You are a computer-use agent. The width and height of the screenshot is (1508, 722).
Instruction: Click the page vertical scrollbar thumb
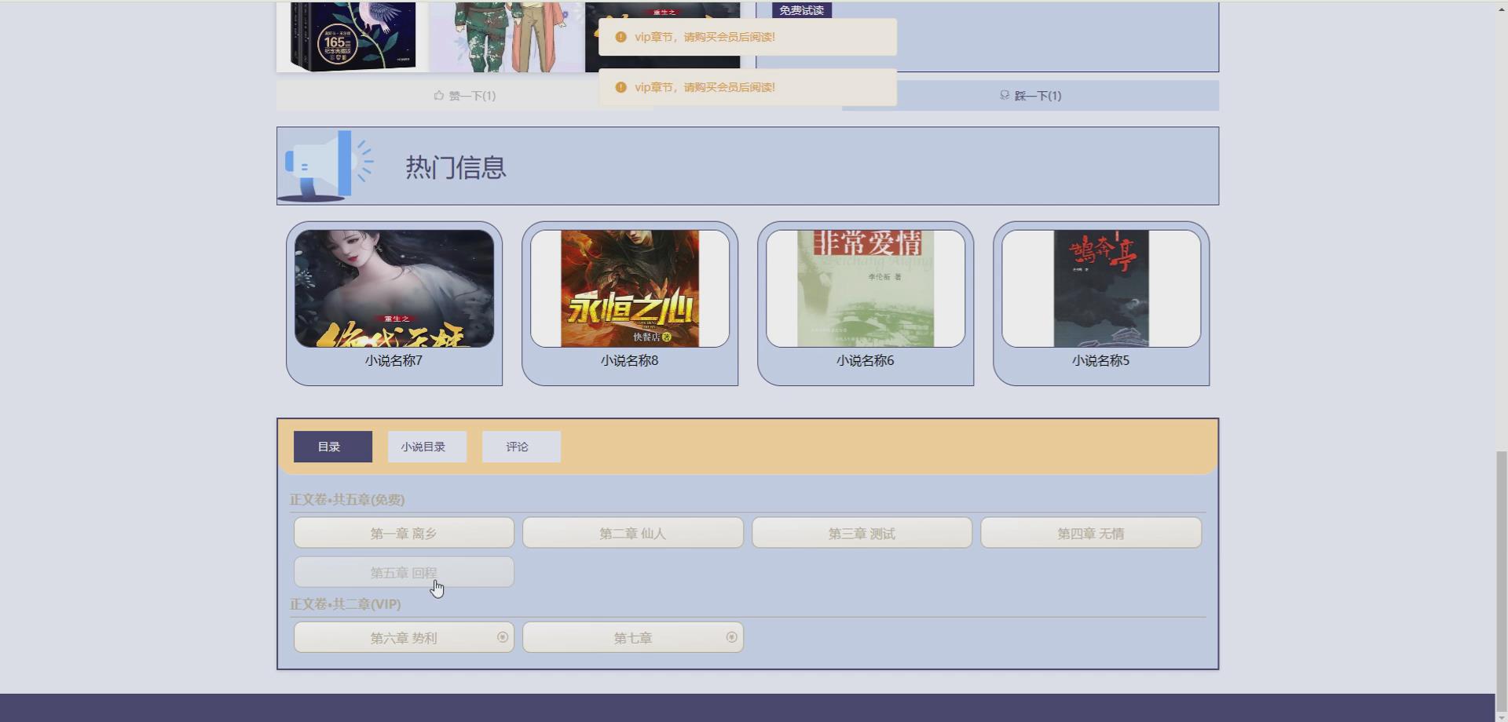coord(1501,581)
